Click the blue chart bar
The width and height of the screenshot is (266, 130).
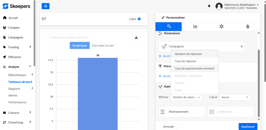[x=97, y=92]
